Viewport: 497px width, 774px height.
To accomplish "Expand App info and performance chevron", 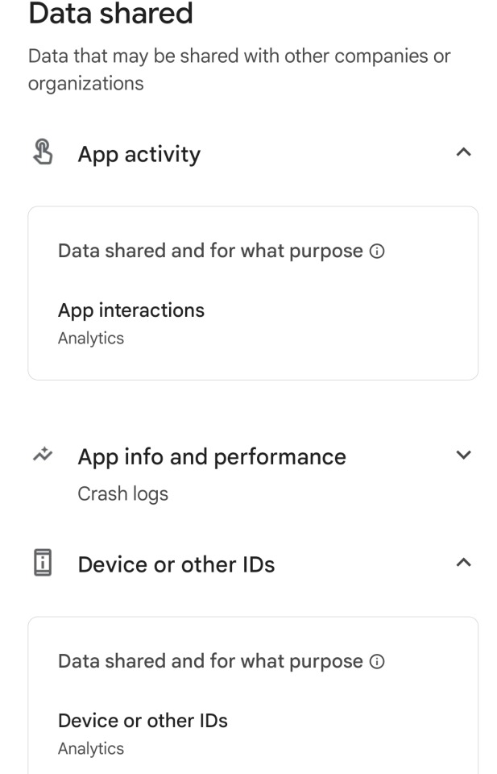I will 463,455.
